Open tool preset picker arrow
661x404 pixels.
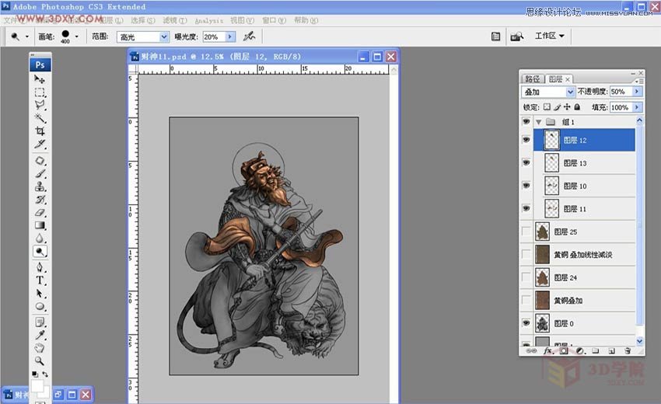click(27, 37)
